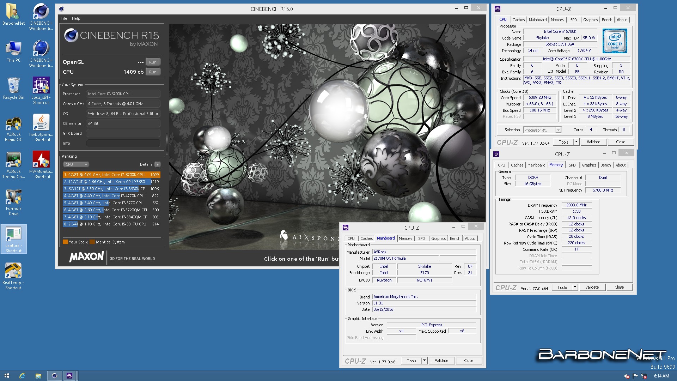The height and width of the screenshot is (381, 677).
Task: Click Validate in top CPU-Z window
Action: [x=593, y=142]
